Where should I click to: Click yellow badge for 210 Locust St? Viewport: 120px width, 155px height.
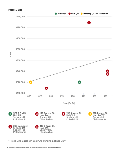90,114
